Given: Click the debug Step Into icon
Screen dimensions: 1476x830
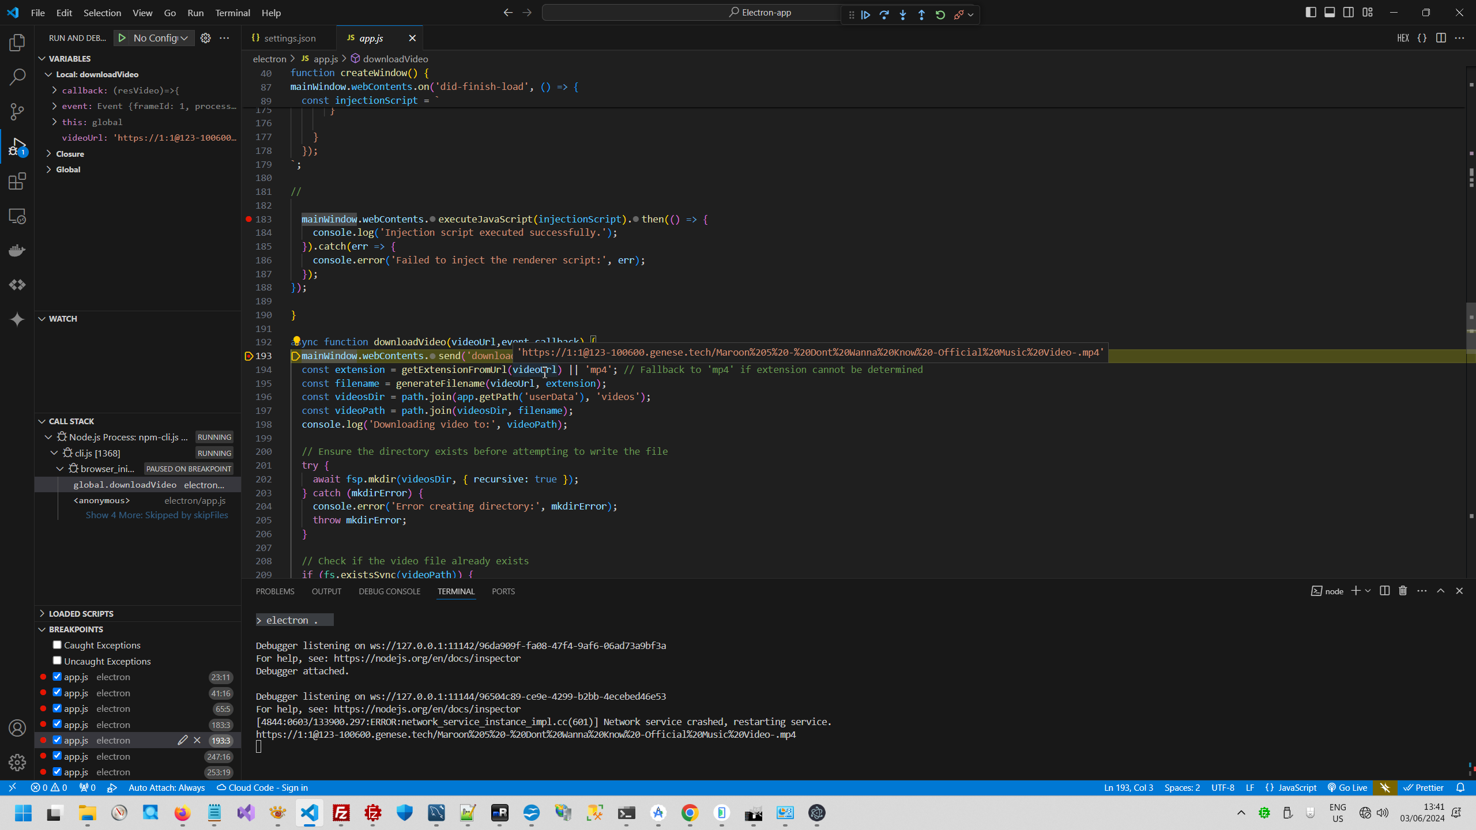Looking at the screenshot, I should click(903, 15).
